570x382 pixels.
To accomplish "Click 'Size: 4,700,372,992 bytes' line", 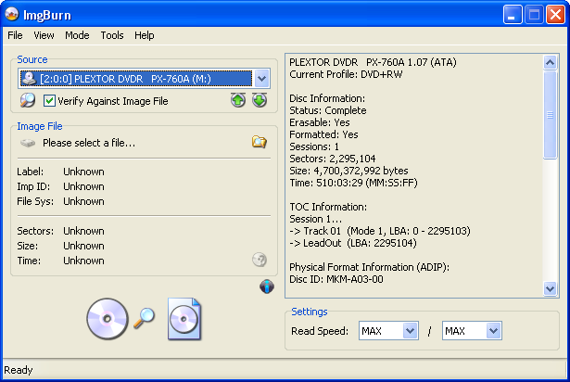I will tap(348, 171).
